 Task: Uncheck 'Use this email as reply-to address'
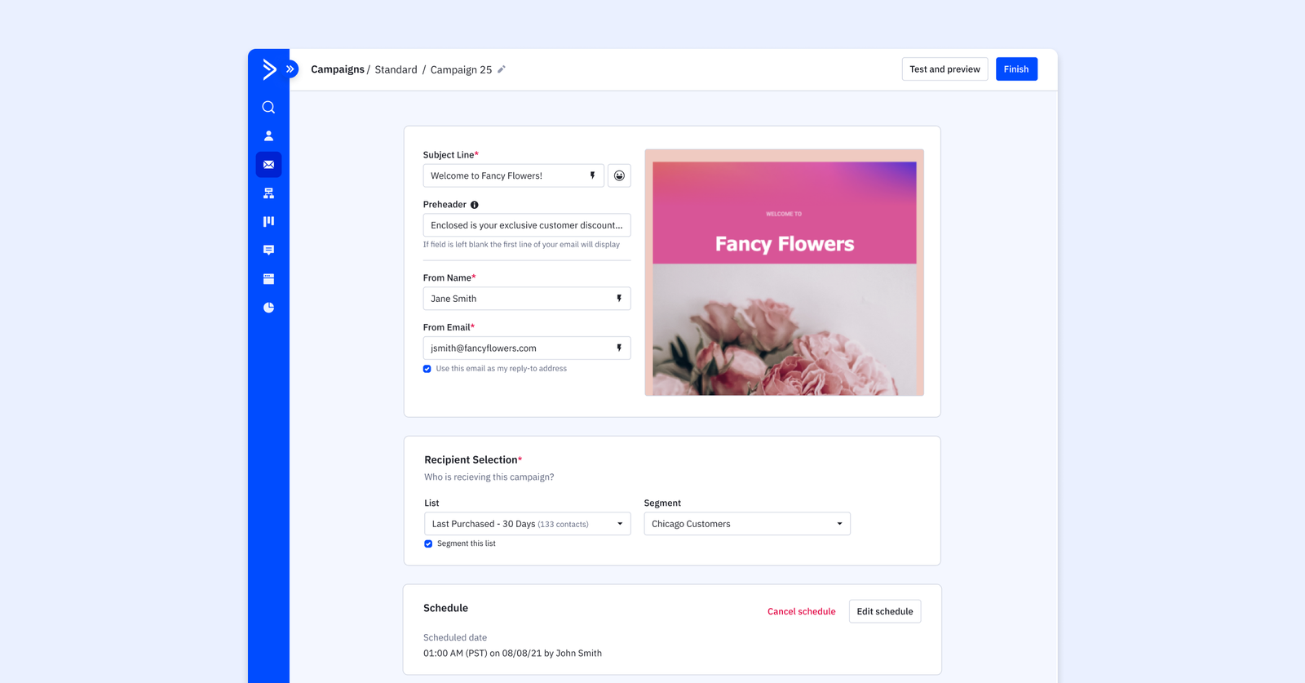point(427,369)
